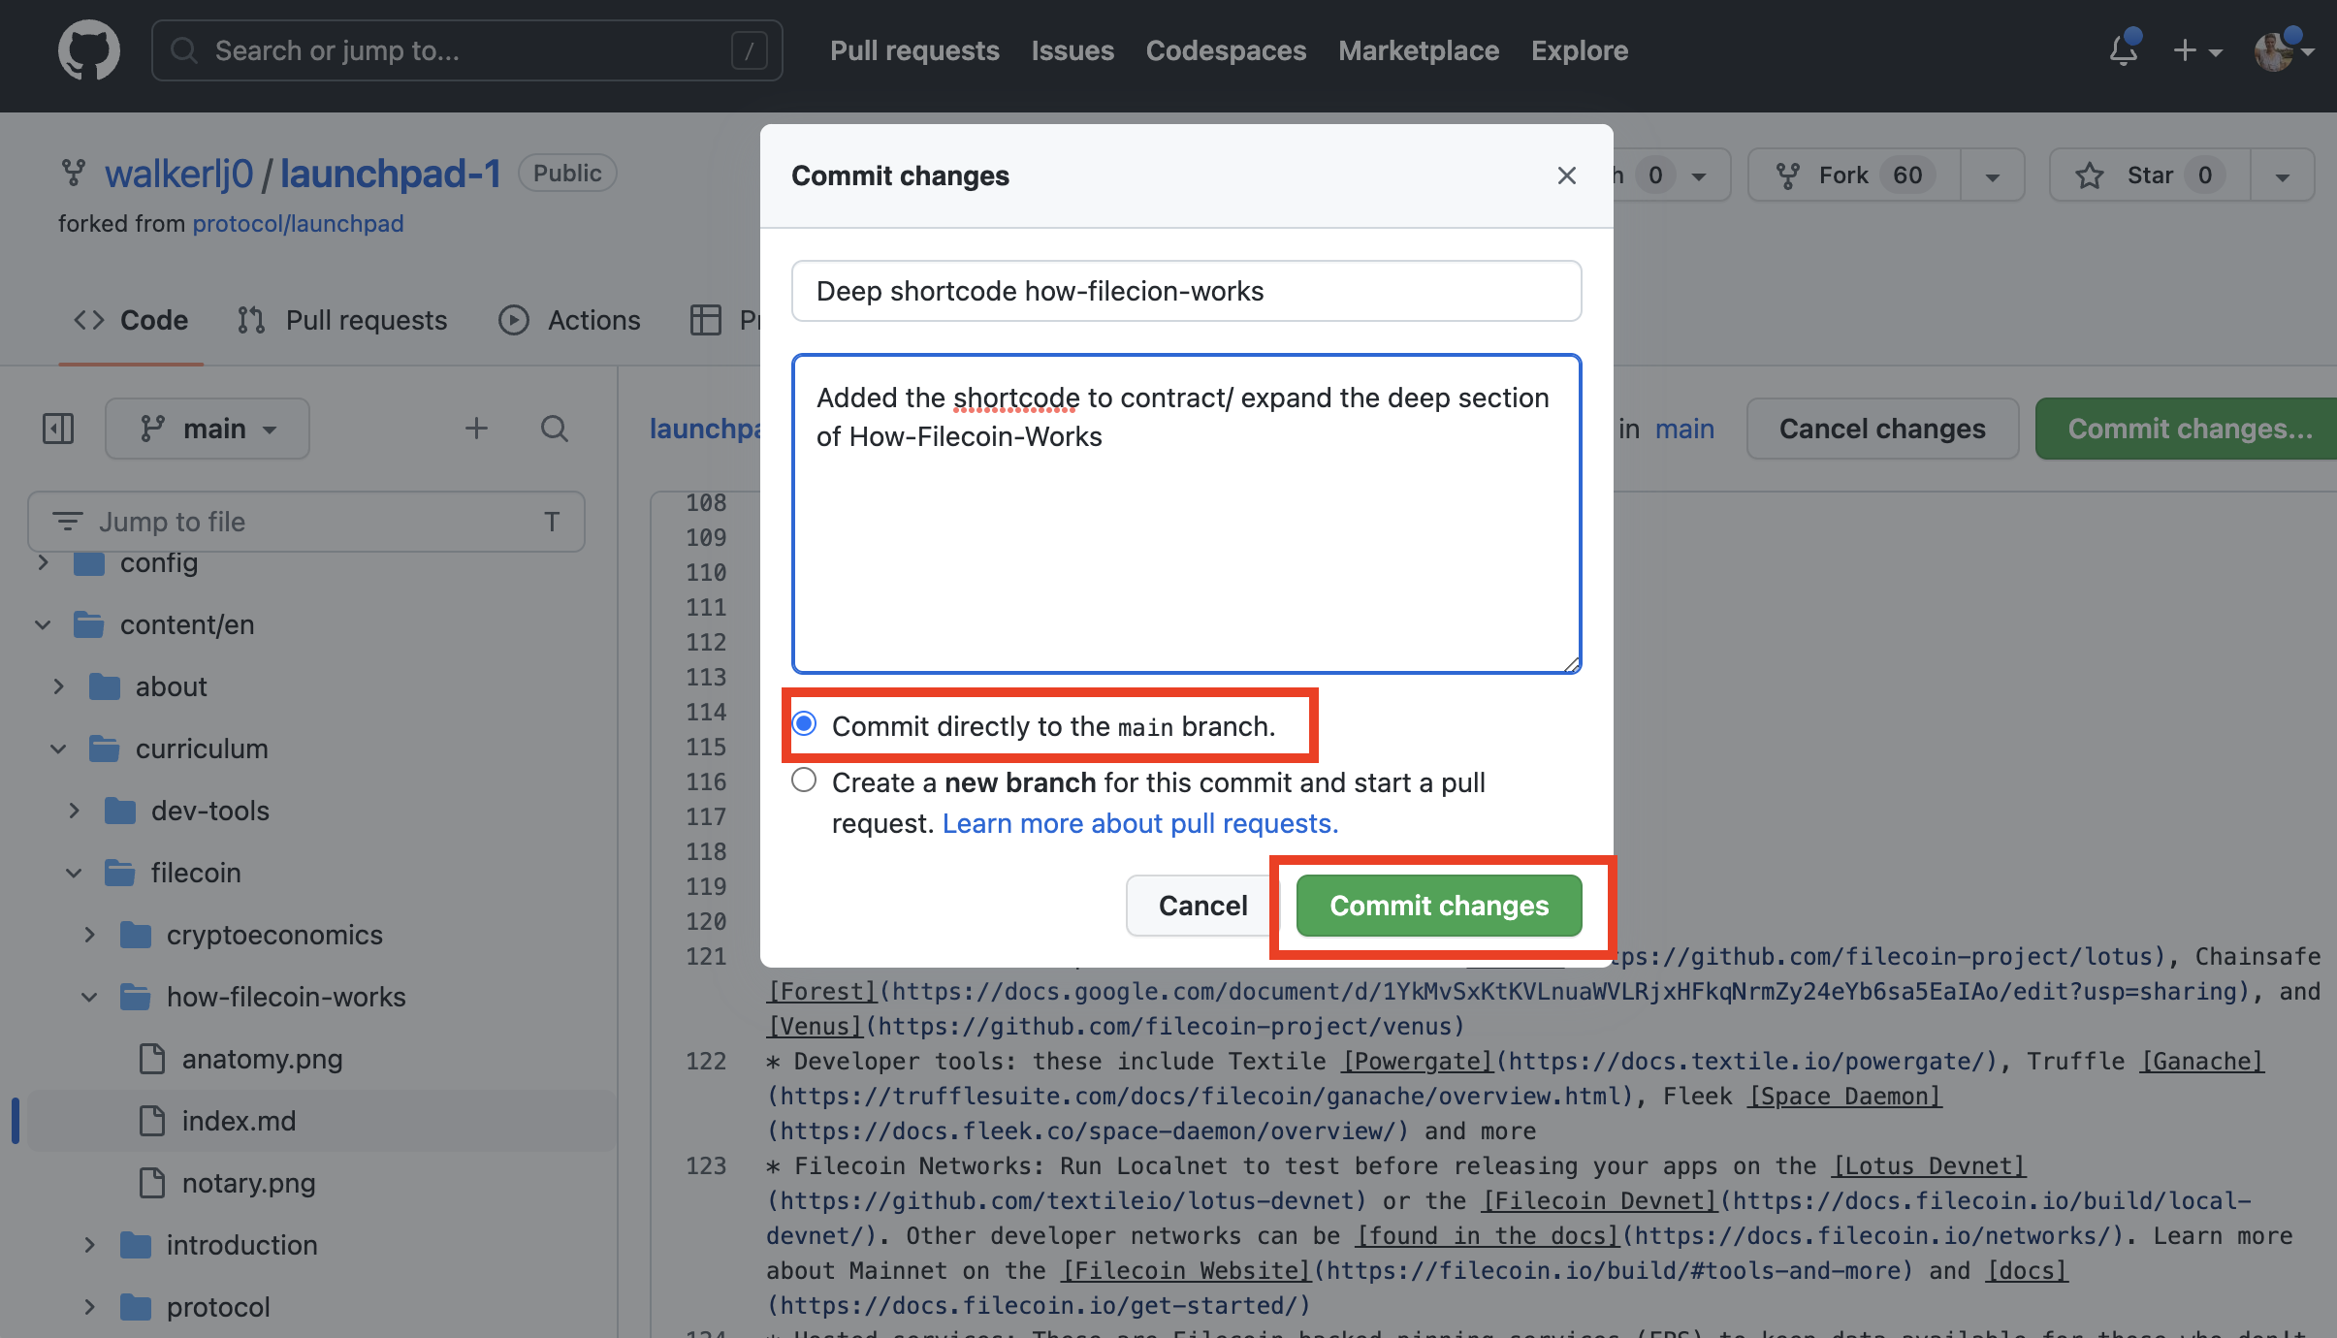Open Learn more about pull requests link
The height and width of the screenshot is (1338, 2337).
pyautogui.click(x=1140, y=823)
